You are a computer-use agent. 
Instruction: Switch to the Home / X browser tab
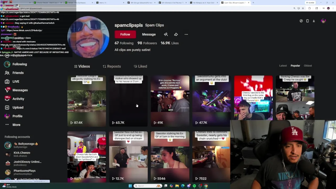coord(110,3)
